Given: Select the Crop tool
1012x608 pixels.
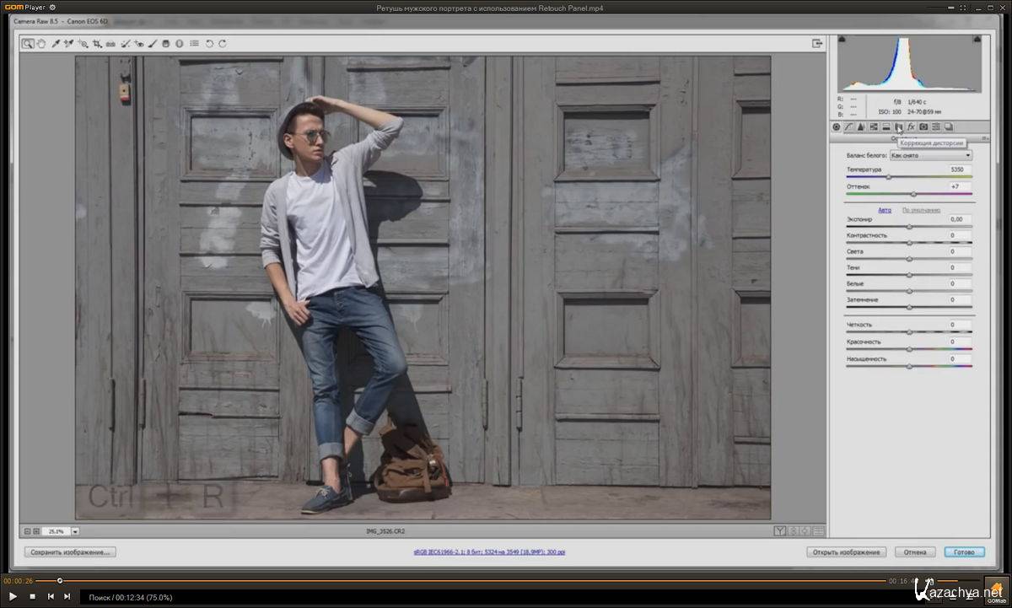Looking at the screenshot, I should [97, 44].
